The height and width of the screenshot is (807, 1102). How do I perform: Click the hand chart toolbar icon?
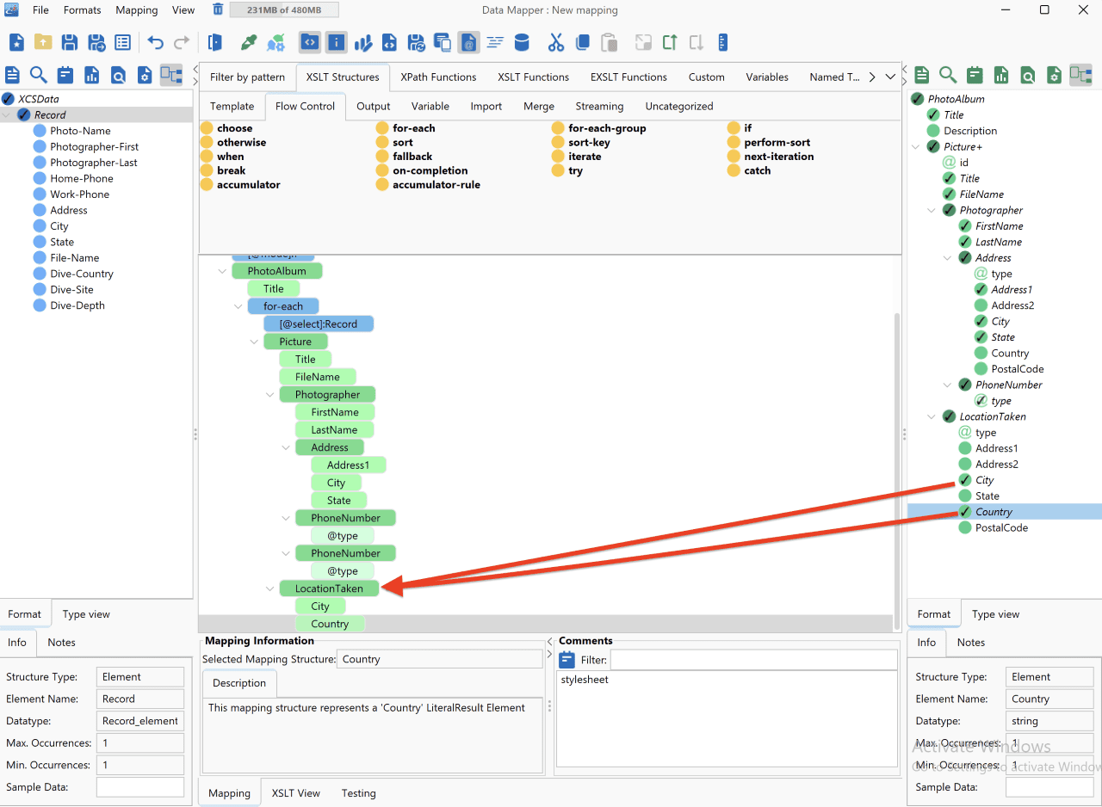tap(363, 42)
